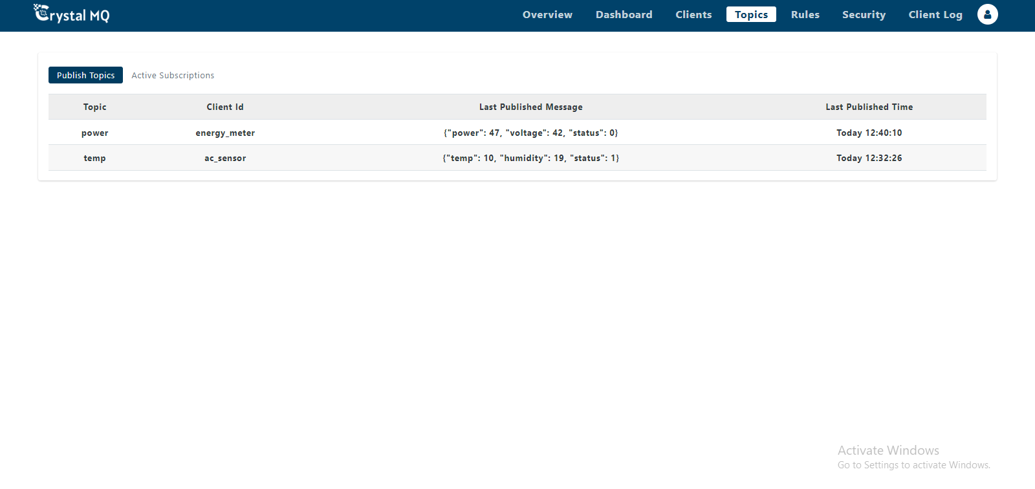
Task: Click Last Published Time column header
Action: (x=869, y=107)
